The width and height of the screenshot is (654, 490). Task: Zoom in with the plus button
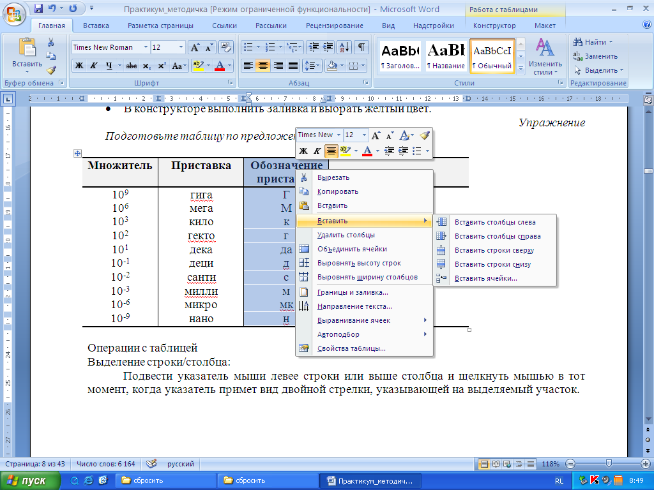[646, 464]
